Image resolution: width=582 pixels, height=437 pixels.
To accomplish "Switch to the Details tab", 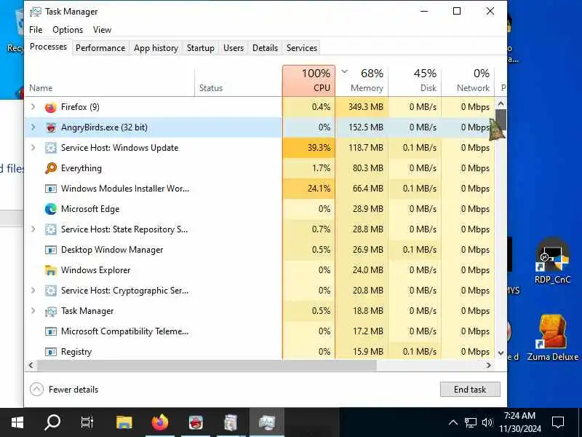I will coord(265,48).
